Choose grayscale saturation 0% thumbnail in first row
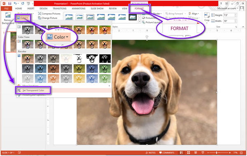This screenshot has width=247, height=156. click(x=28, y=30)
